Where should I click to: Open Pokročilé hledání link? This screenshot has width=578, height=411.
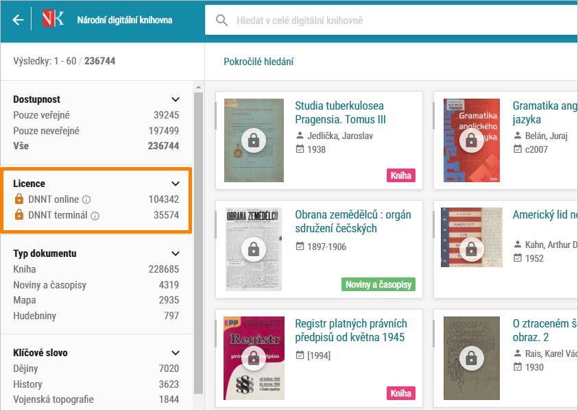tap(258, 62)
